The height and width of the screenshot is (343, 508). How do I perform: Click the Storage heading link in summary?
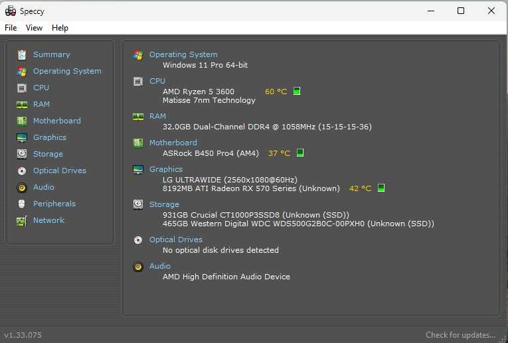point(164,204)
